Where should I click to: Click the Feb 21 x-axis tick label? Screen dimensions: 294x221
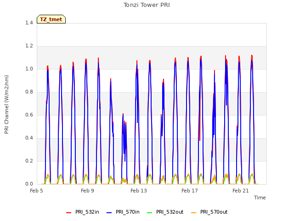(241, 191)
